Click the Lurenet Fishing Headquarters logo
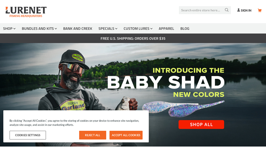 (x=26, y=12)
